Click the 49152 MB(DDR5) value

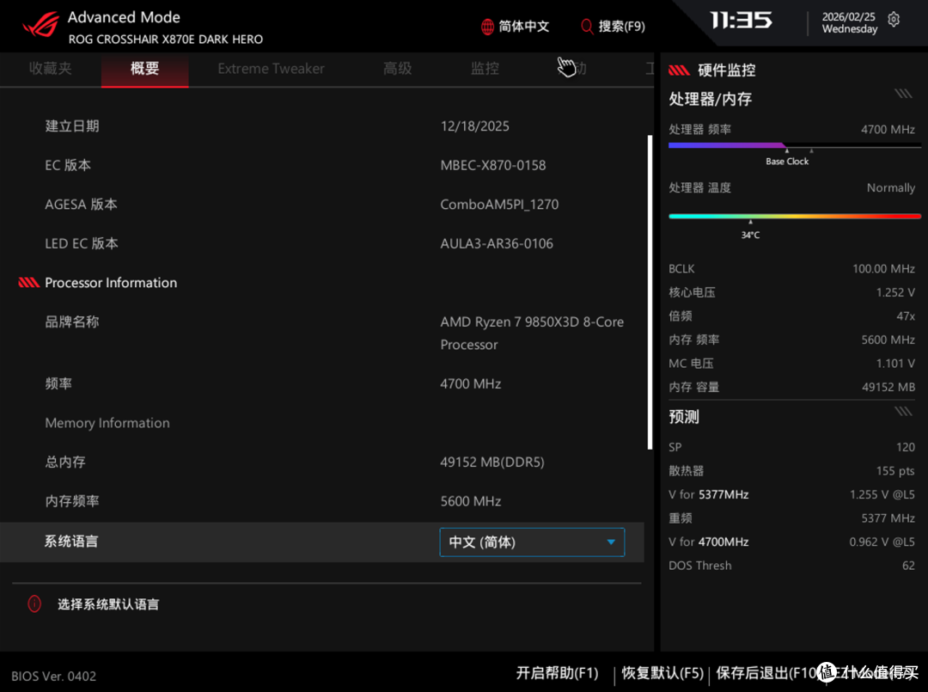point(492,462)
